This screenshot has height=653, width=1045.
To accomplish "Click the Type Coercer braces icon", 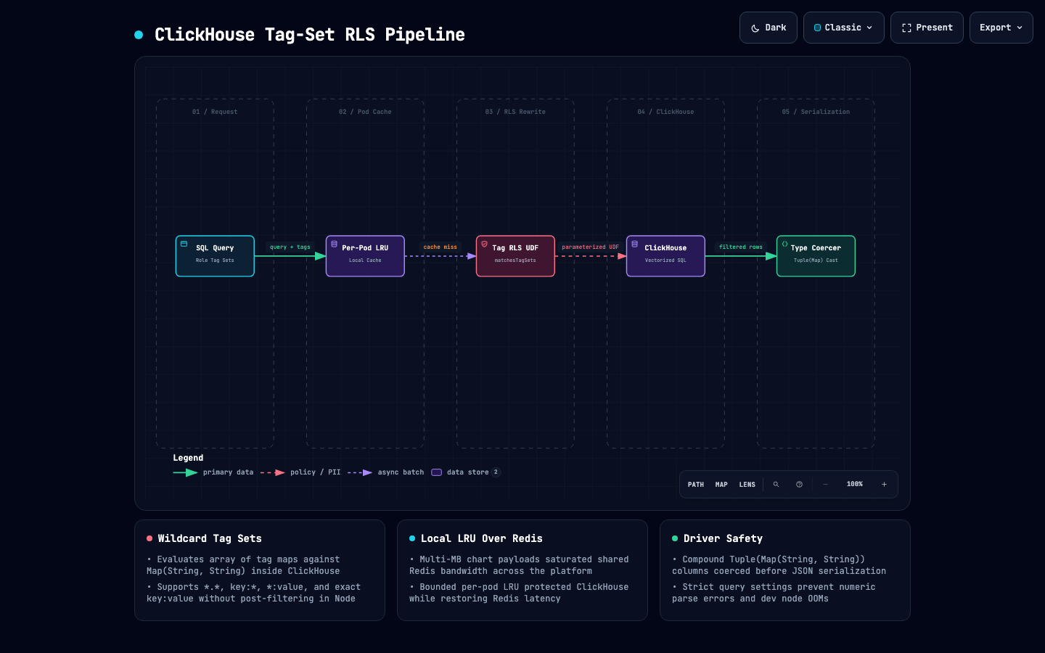I will coord(784,244).
